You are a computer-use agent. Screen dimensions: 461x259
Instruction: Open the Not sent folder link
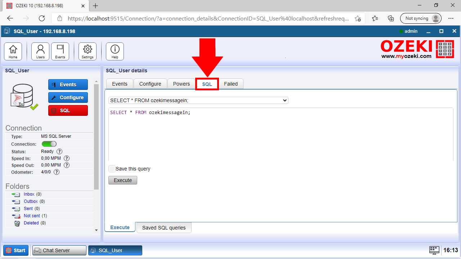[x=32, y=216]
